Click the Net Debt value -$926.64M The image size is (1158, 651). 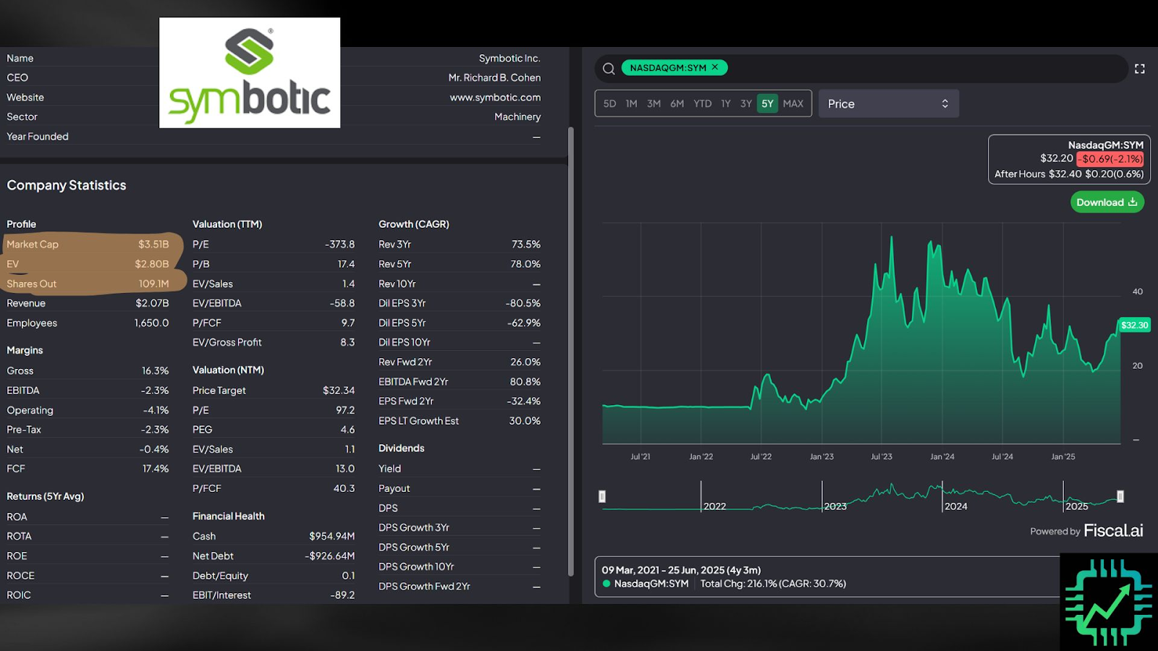(x=329, y=556)
